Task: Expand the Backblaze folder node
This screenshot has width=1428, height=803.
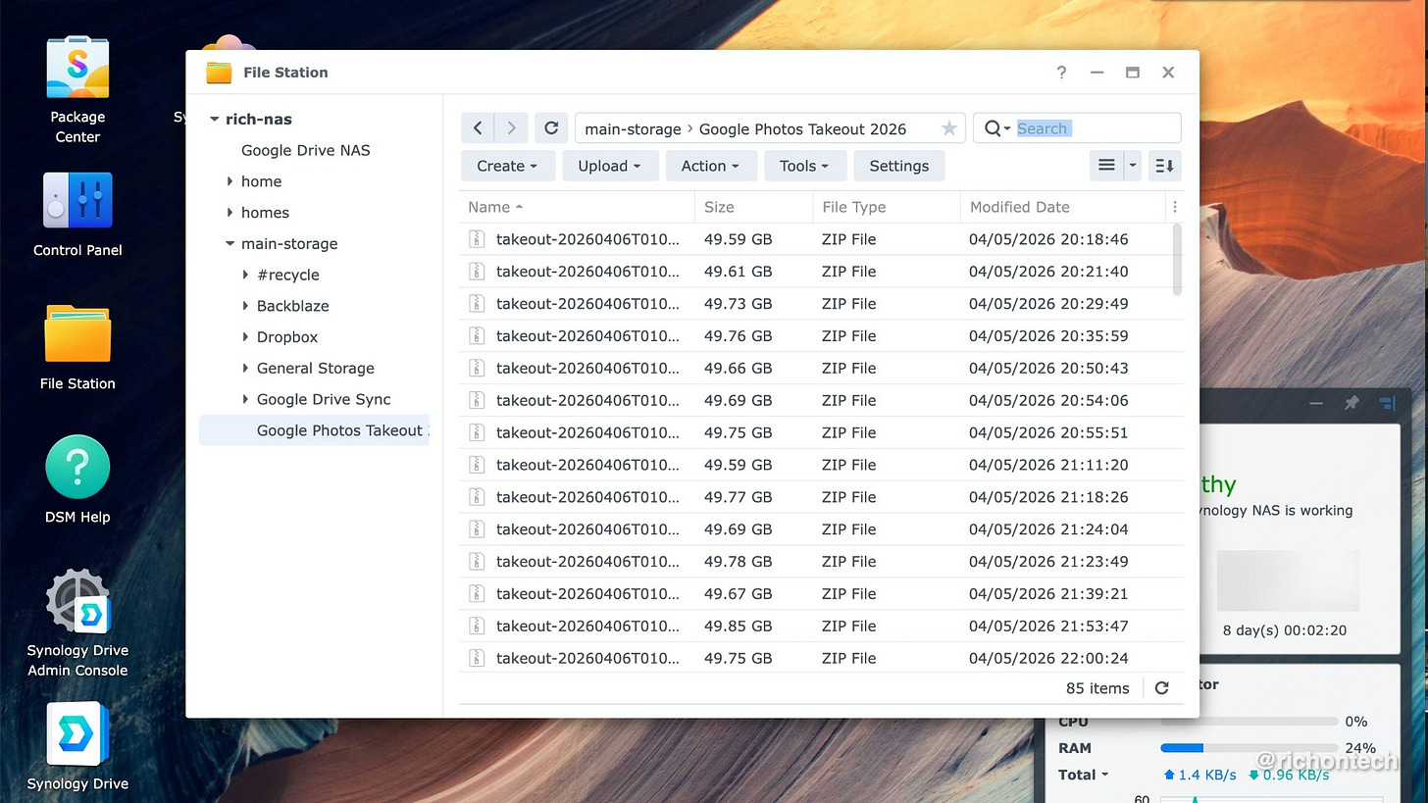Action: pyautogui.click(x=245, y=306)
